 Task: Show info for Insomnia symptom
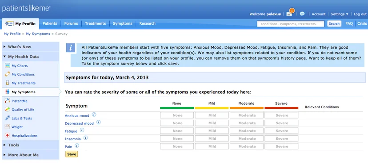pyautogui.click(x=86, y=138)
